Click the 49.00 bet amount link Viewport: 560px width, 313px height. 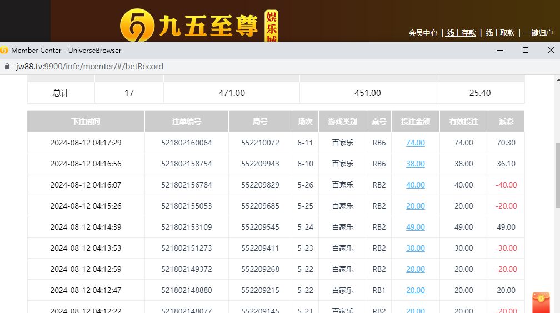click(416, 227)
